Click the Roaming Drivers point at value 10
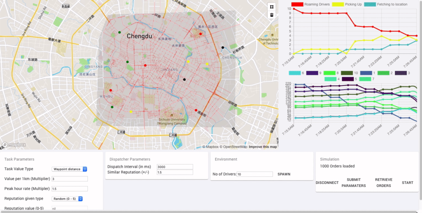This screenshot has width=422, height=213. pyautogui.click(x=294, y=9)
